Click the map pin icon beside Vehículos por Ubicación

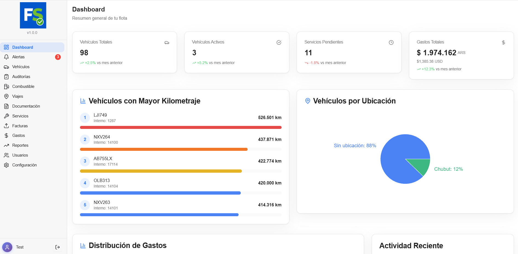tap(308, 101)
